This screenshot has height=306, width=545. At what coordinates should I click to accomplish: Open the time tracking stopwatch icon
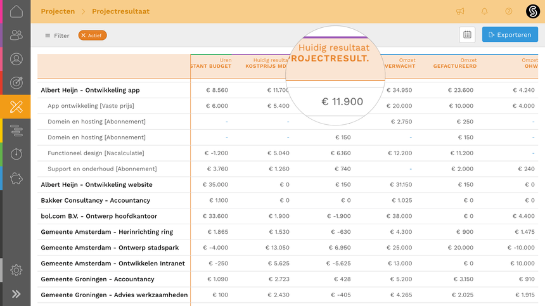16,153
